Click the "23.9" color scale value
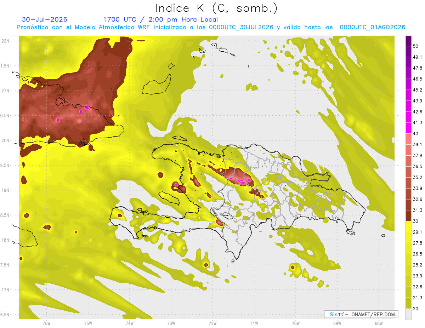The image size is (425, 328). pos(418,276)
